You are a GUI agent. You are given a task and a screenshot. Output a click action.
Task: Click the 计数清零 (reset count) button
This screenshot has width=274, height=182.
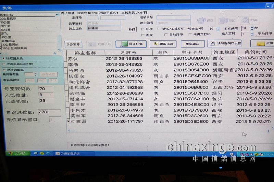tap(73, 44)
